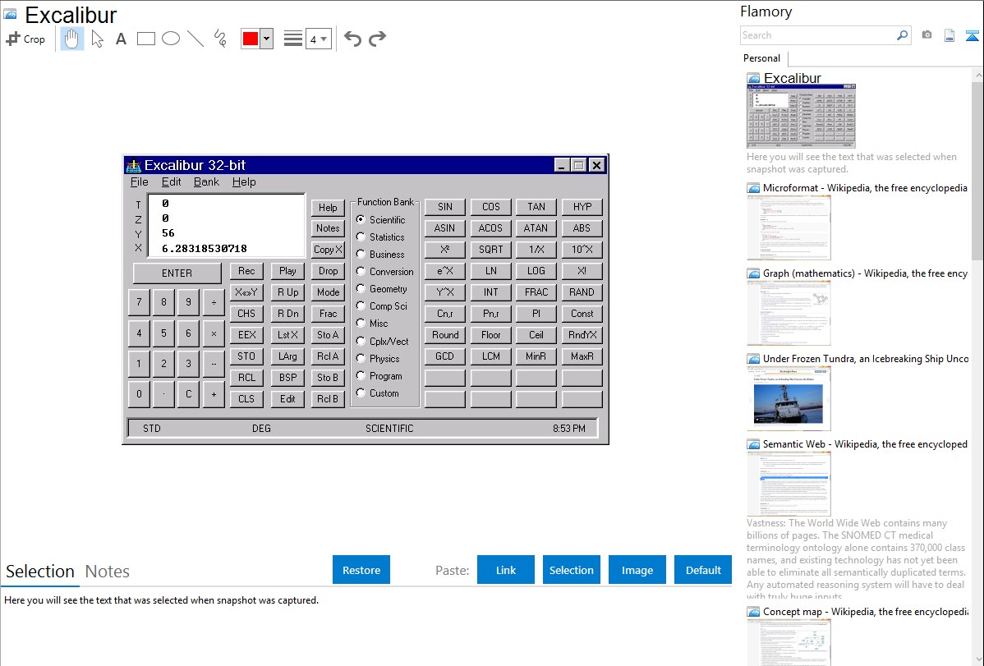Click the SIN function button

[x=445, y=206]
